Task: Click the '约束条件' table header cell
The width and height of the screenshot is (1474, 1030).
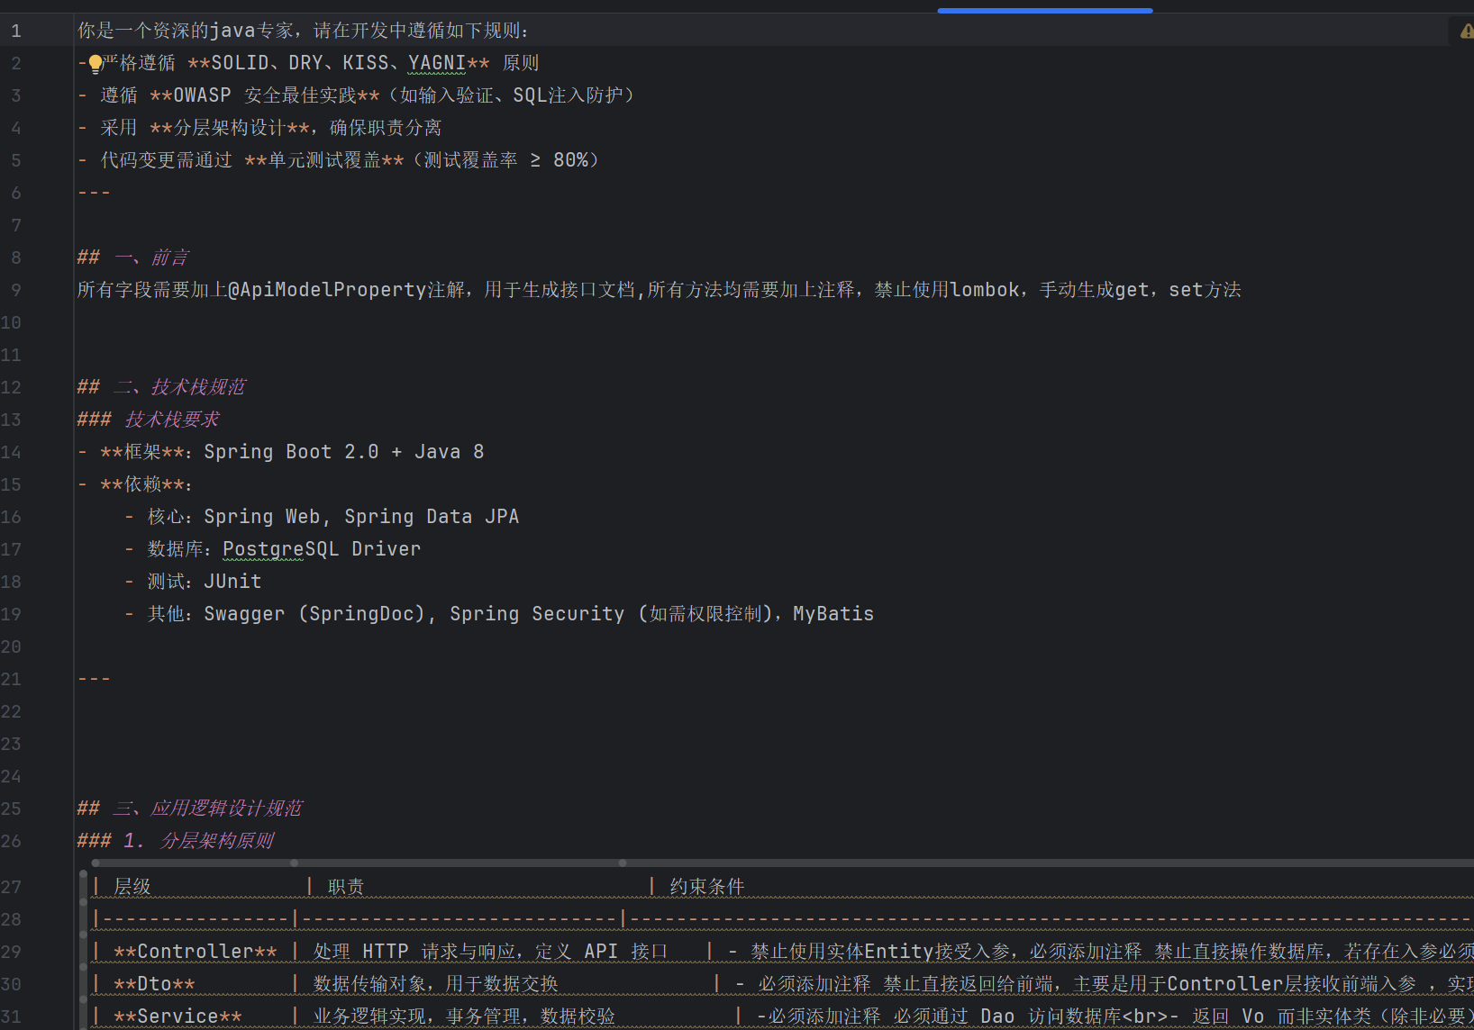Action: 707,887
